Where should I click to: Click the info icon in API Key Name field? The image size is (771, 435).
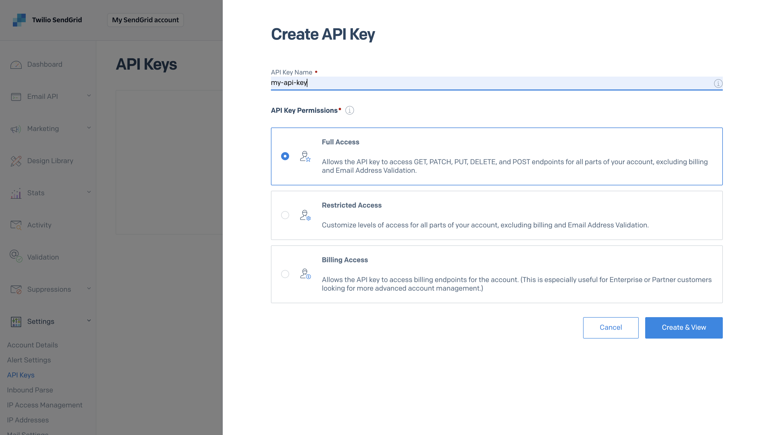point(718,83)
